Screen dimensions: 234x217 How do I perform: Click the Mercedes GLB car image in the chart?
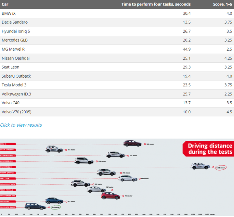point(84,161)
